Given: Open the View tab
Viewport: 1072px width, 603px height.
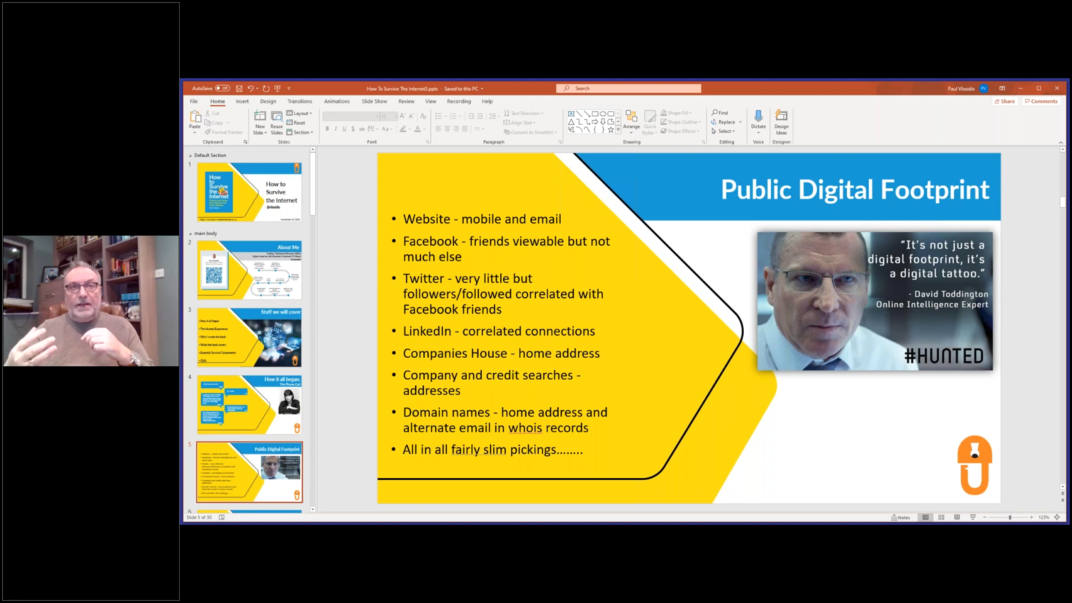Looking at the screenshot, I should (430, 101).
